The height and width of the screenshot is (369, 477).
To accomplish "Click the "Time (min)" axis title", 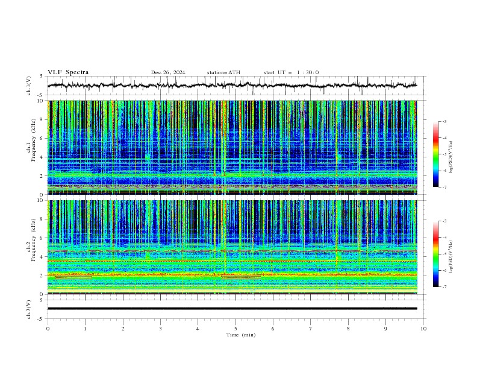I will pyautogui.click(x=241, y=335).
